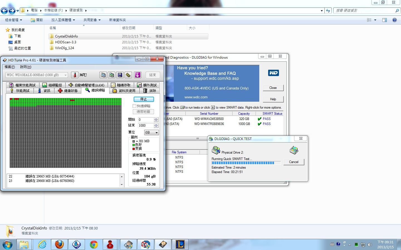Screen dimensions: 401x250
Task: Click the run tests icon in WD Diagnostics hint
Action: coord(182,107)
